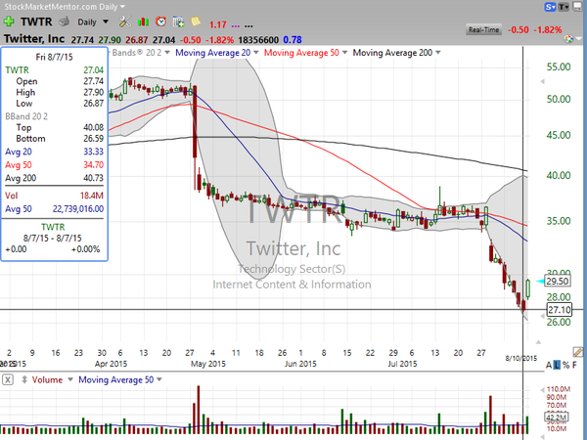Click the triangle marker beside 55.00 scale

click(542, 81)
